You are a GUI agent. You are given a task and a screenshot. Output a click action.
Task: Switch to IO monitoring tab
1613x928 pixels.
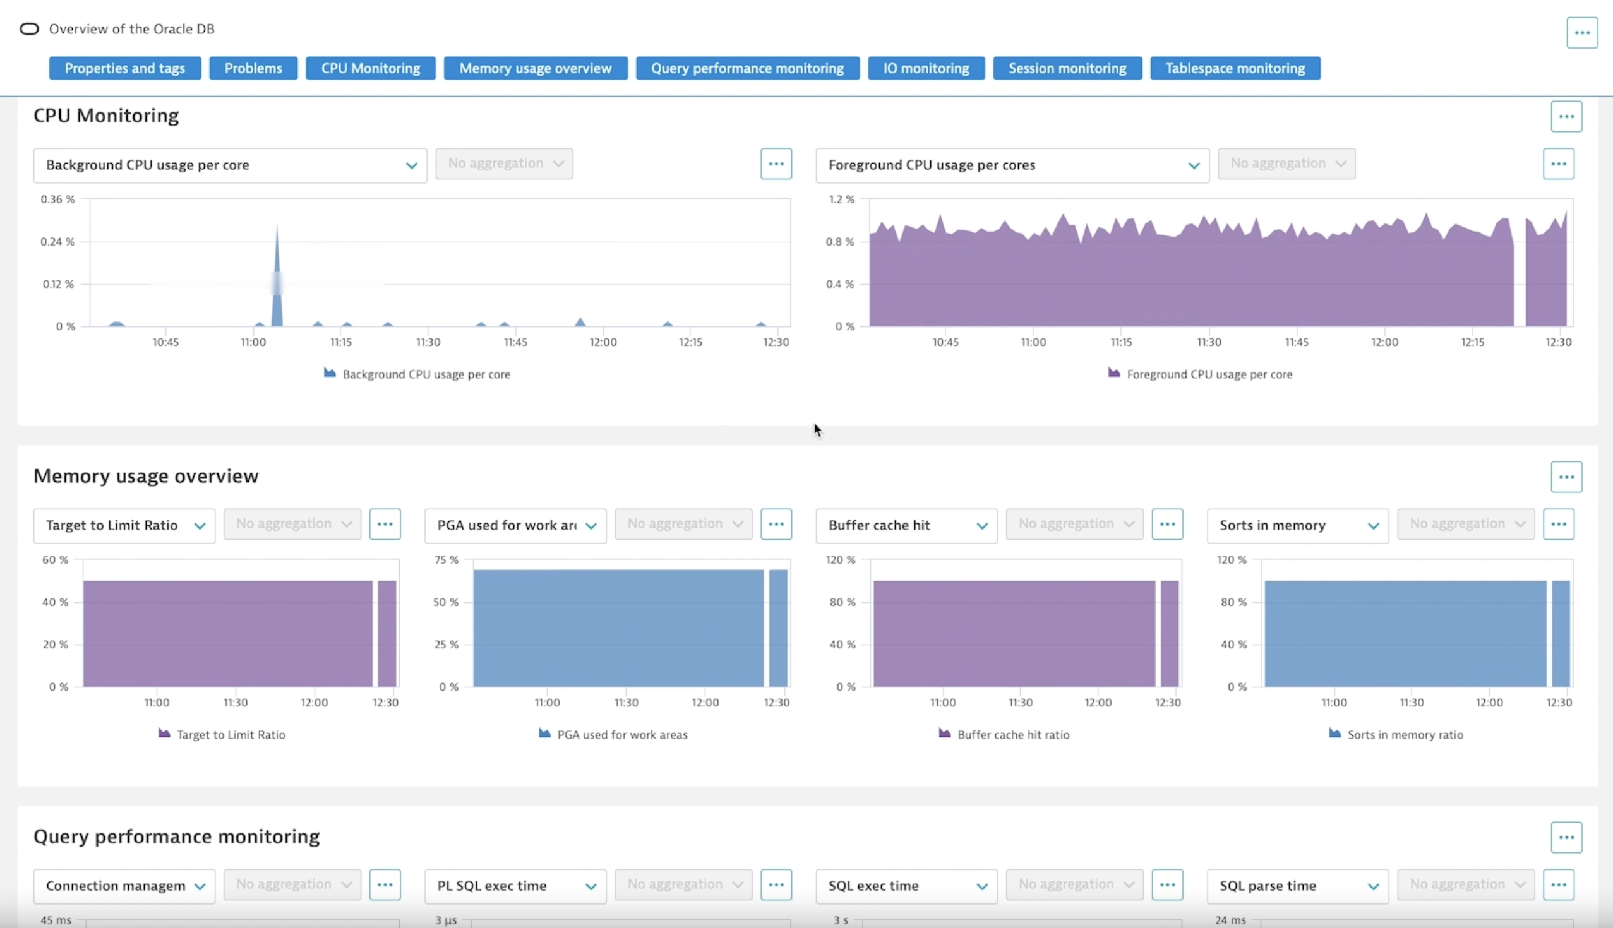925,68
